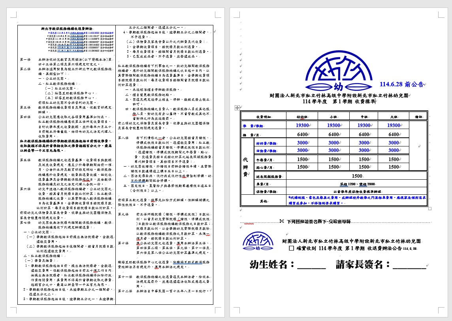Click the 下列回條請簽名撕下 tear-off instruction
Viewport: 452px width, 321px height.
[x=318, y=221]
